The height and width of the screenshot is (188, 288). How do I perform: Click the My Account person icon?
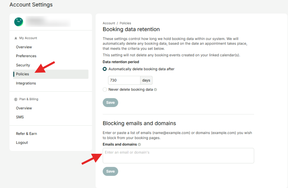click(16, 38)
